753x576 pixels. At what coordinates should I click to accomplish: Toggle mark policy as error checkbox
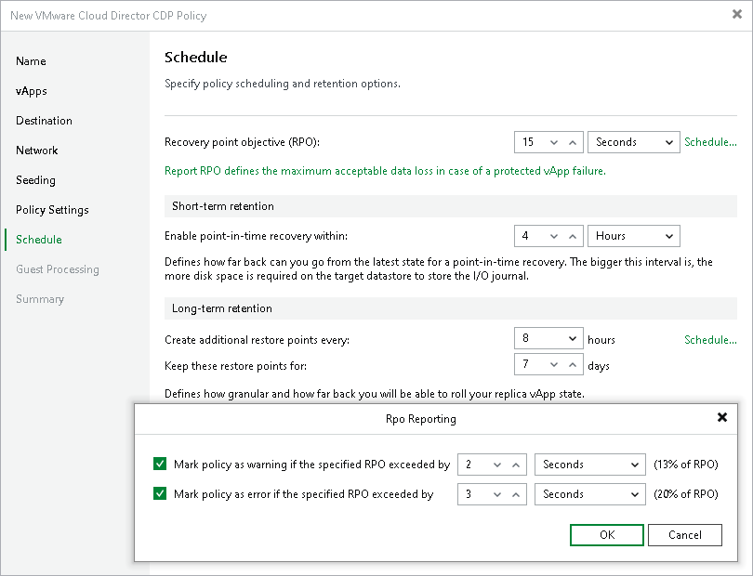pyautogui.click(x=160, y=493)
